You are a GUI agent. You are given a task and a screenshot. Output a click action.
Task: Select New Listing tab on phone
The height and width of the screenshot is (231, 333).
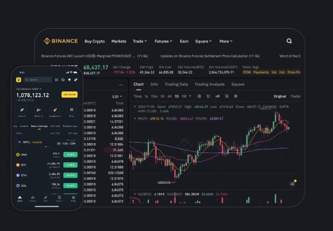click(40, 126)
